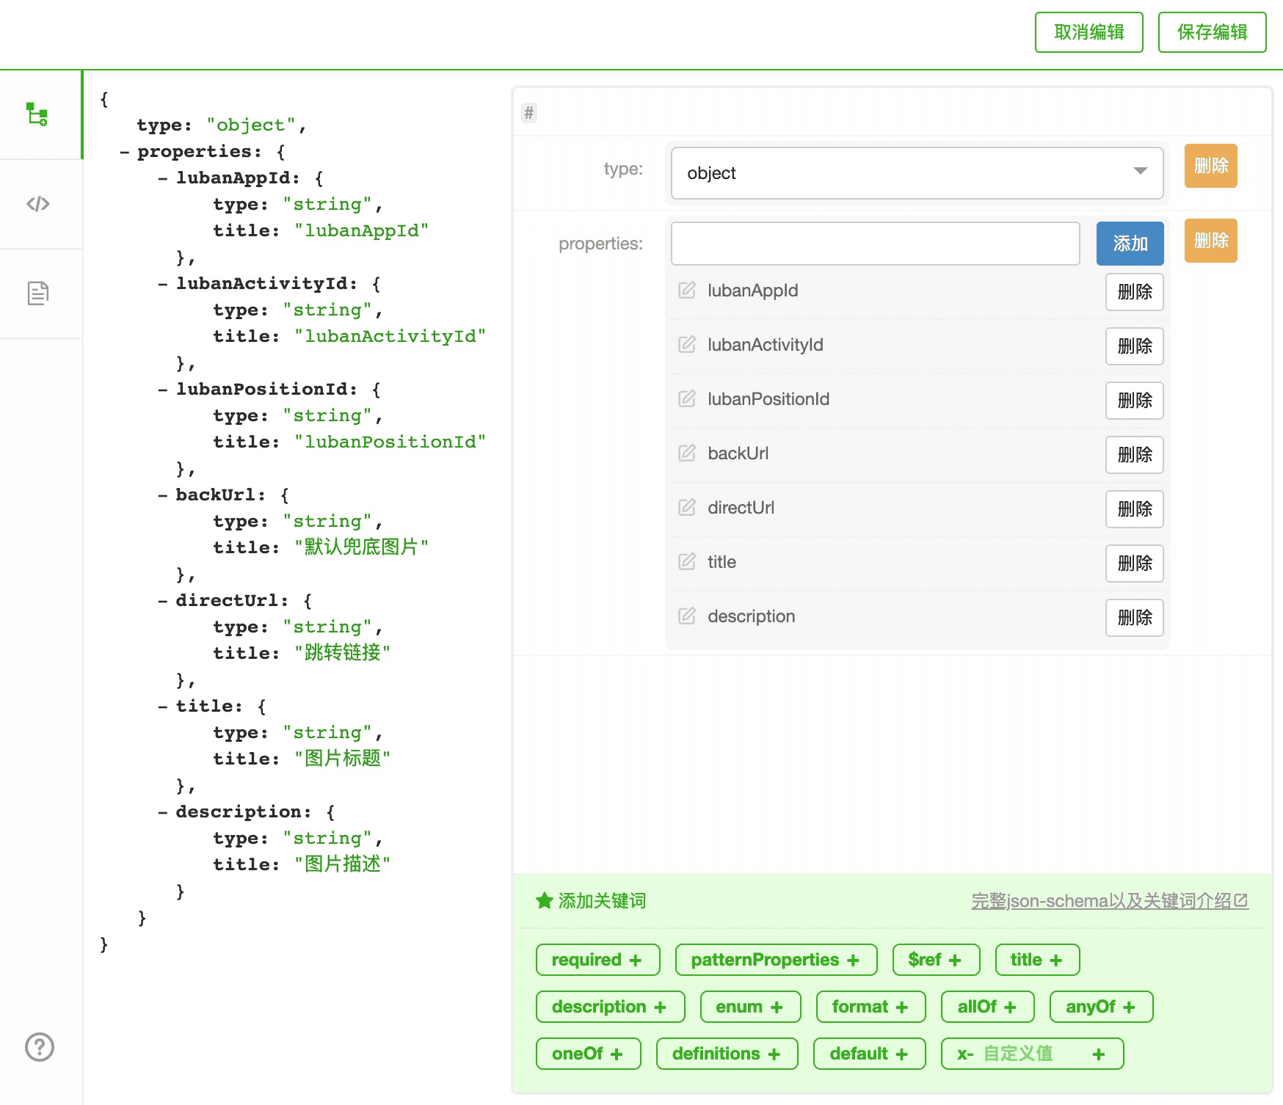
Task: Select the lubanActivityId property name in list
Action: (x=766, y=345)
